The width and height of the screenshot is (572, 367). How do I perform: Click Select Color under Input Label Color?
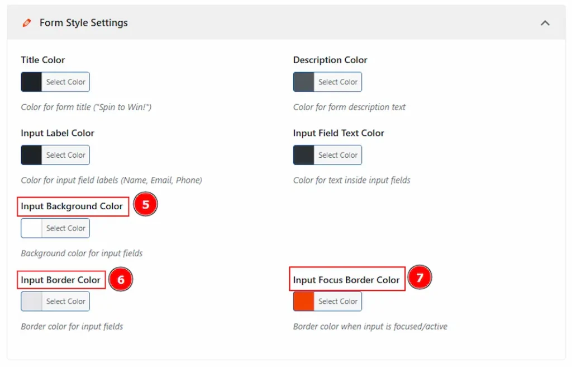pyautogui.click(x=65, y=155)
